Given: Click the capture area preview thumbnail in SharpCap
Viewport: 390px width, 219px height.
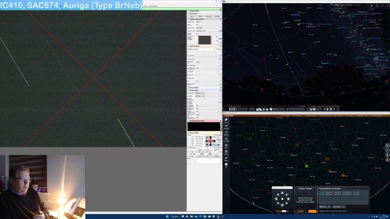Looking at the screenshot, I should [205, 40].
